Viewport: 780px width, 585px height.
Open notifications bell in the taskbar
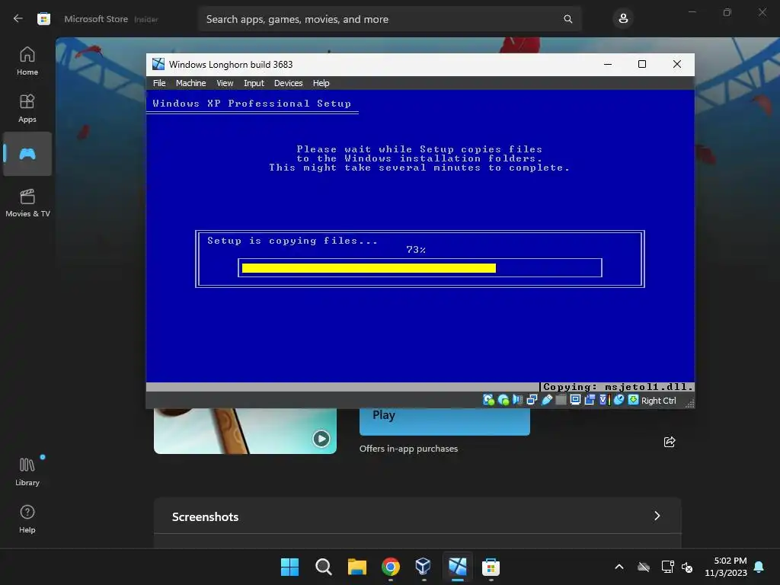coord(759,567)
